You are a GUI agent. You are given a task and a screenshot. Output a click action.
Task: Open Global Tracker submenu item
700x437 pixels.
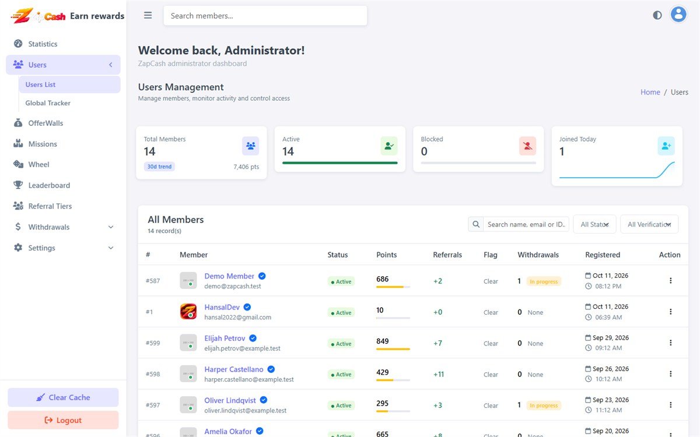(x=69, y=103)
